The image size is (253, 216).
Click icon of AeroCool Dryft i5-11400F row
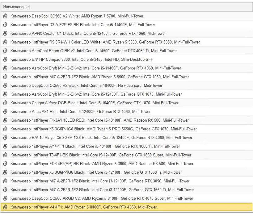(x=5, y=68)
